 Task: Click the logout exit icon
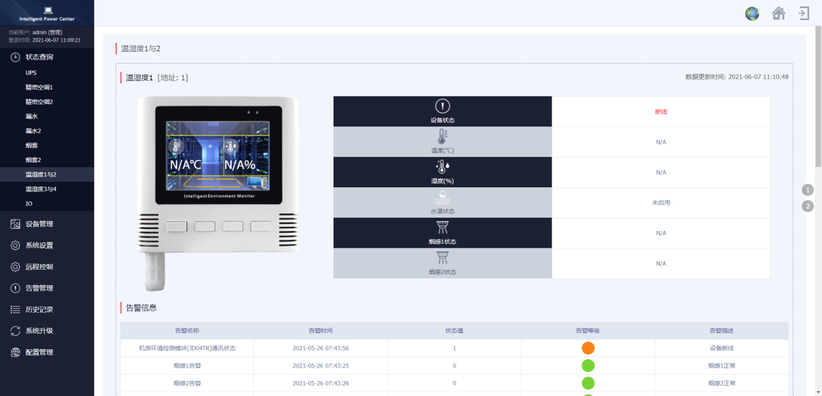804,13
